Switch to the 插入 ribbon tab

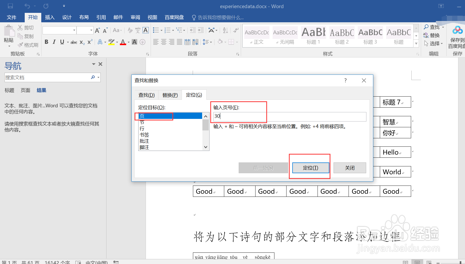(x=50, y=17)
